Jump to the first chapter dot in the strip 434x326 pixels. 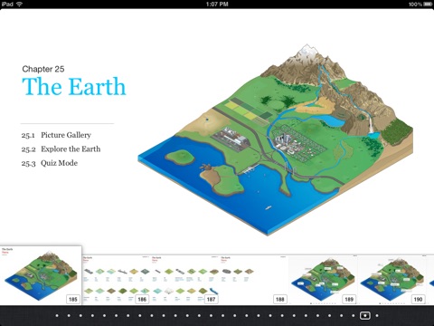57,316
